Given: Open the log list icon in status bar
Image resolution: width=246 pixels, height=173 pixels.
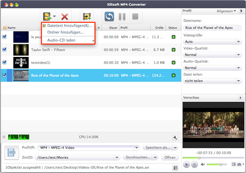Looking at the screenshot, I should 175,168.
